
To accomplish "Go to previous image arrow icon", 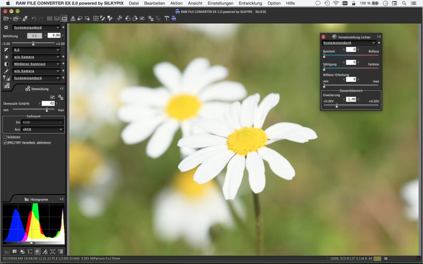I will tap(80, 19).
